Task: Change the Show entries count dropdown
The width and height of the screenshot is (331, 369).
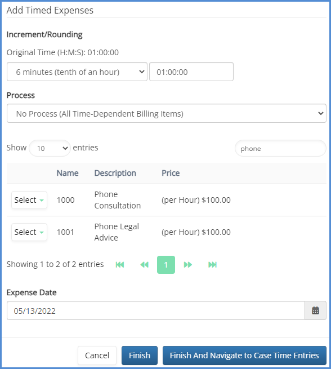Action: (x=50, y=148)
